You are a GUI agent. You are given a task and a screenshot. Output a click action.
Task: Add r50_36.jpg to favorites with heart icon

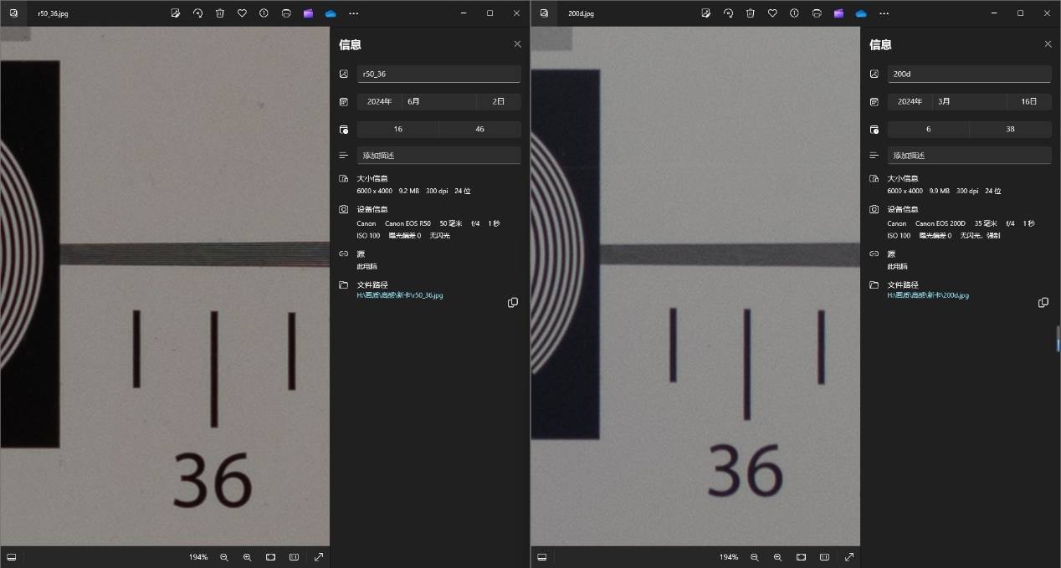point(242,13)
